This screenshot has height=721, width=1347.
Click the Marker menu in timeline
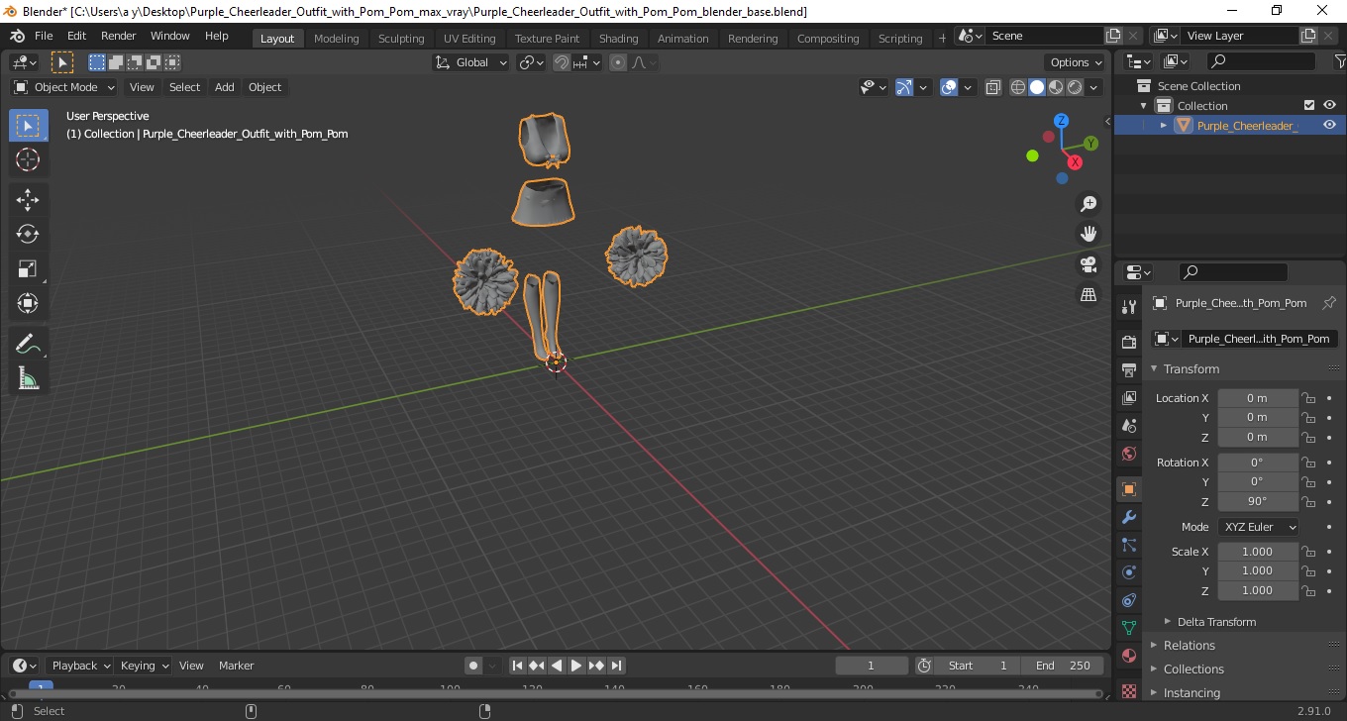pos(237,666)
